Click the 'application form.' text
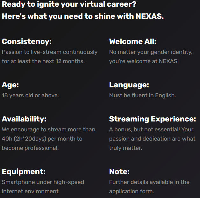The image size is (200, 198). 132,192
